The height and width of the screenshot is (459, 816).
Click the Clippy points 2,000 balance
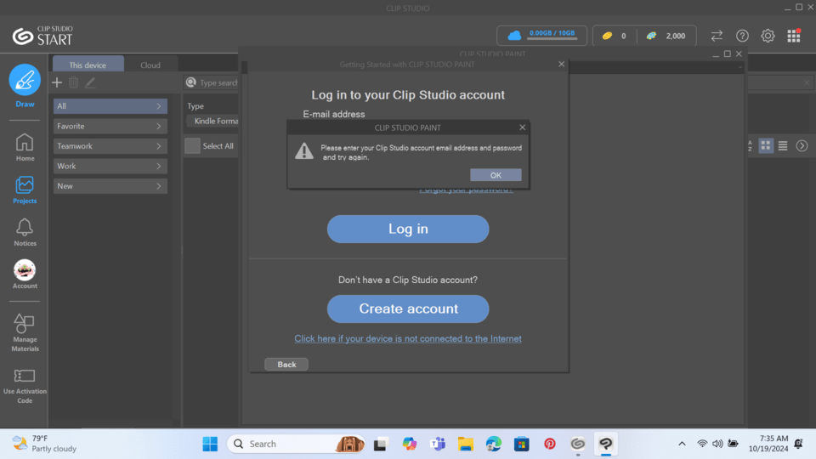point(666,36)
